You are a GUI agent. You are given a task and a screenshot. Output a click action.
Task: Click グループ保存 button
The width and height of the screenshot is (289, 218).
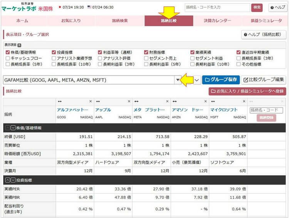(x=221, y=80)
